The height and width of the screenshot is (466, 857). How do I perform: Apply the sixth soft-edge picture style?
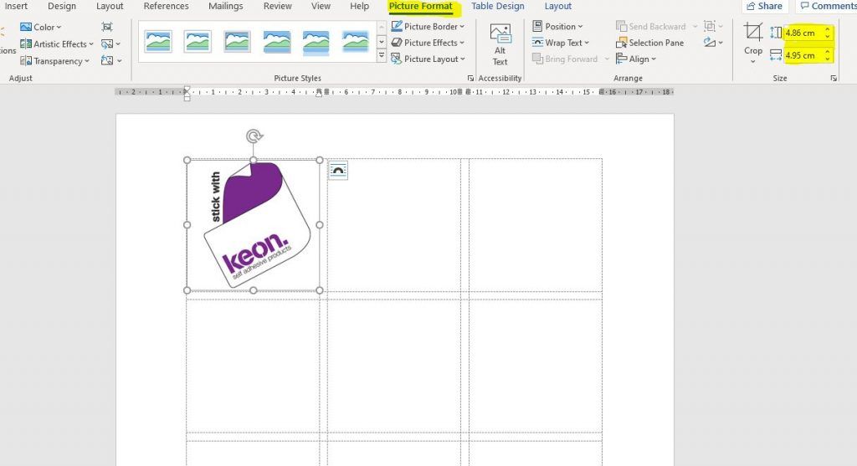[355, 42]
